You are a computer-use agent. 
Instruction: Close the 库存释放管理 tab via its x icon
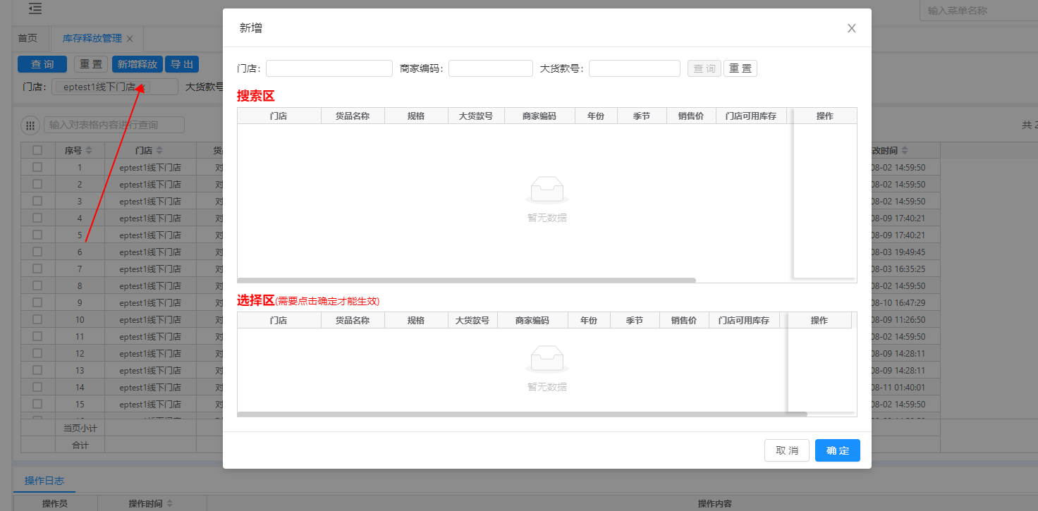(130, 39)
